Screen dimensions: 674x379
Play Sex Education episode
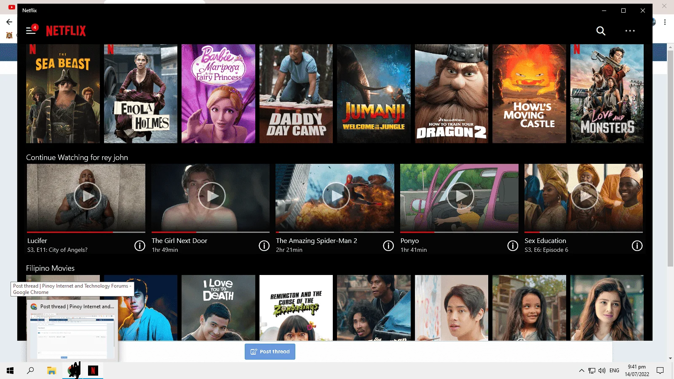pos(585,196)
